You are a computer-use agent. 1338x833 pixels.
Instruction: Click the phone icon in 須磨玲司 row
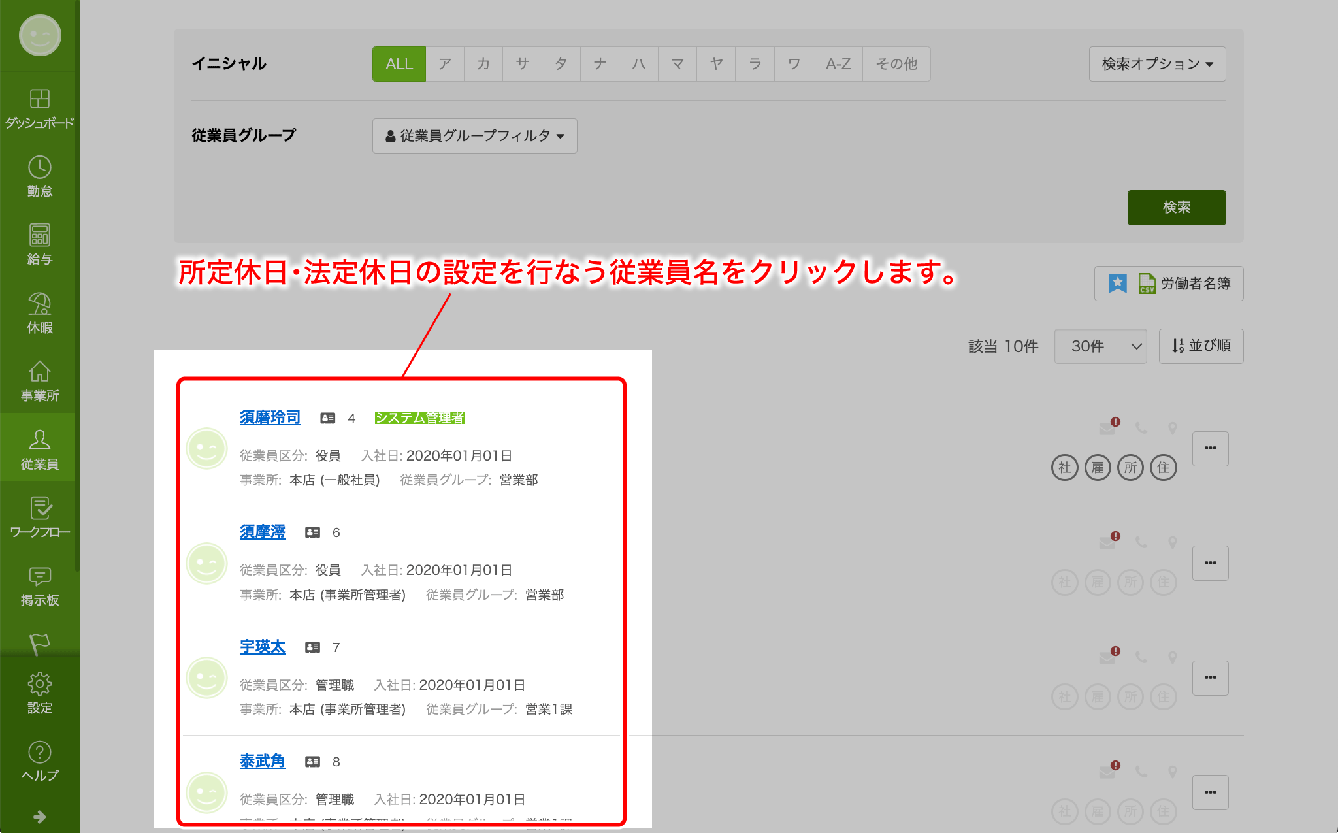(1141, 429)
